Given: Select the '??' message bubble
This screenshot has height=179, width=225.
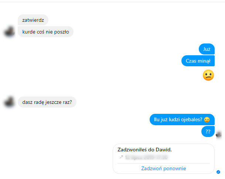Looking at the screenshot, I should [208, 131].
